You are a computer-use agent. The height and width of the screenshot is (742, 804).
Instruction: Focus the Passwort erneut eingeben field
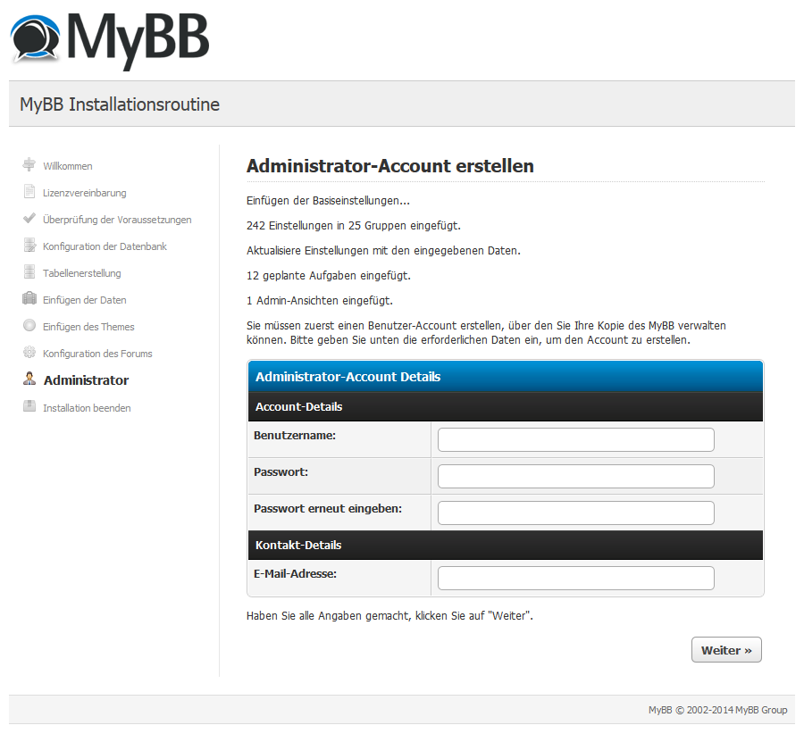coord(576,513)
